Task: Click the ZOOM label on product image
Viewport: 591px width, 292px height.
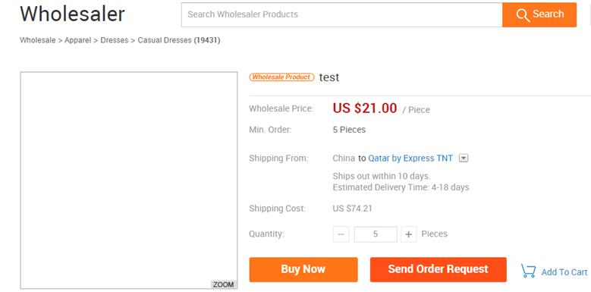Action: click(223, 284)
